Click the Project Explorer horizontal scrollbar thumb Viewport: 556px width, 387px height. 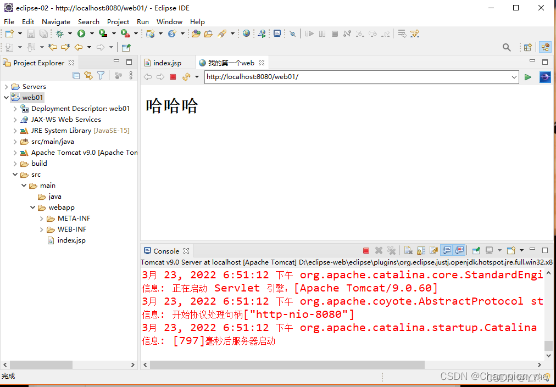tap(41, 364)
